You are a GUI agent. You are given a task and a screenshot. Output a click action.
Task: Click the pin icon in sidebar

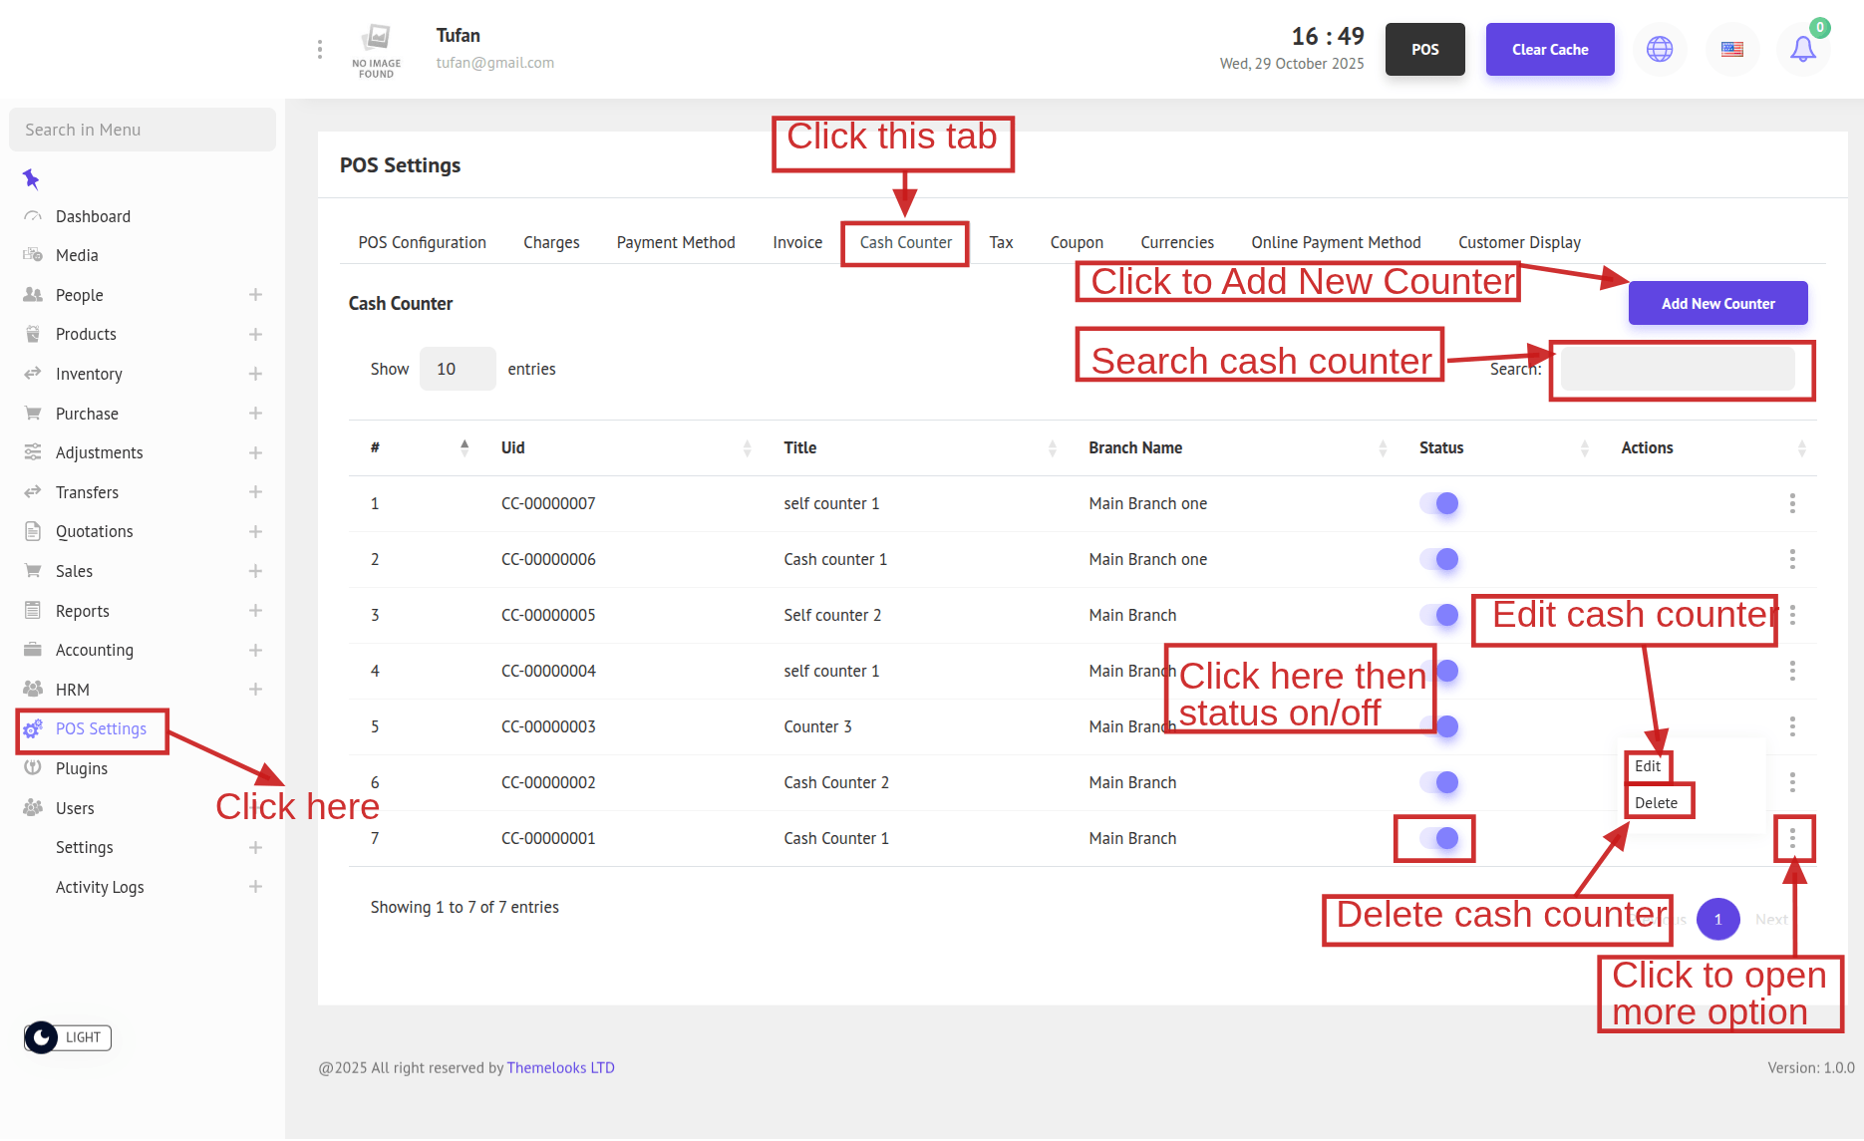coord(31,179)
